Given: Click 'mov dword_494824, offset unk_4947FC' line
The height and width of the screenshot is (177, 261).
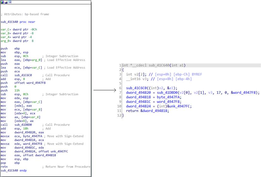Looking at the screenshot, I should point(34,152).
